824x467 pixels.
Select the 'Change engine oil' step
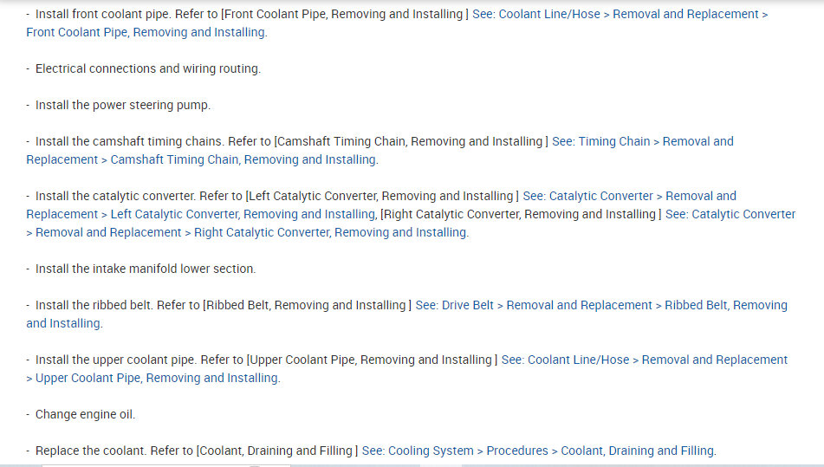click(85, 414)
